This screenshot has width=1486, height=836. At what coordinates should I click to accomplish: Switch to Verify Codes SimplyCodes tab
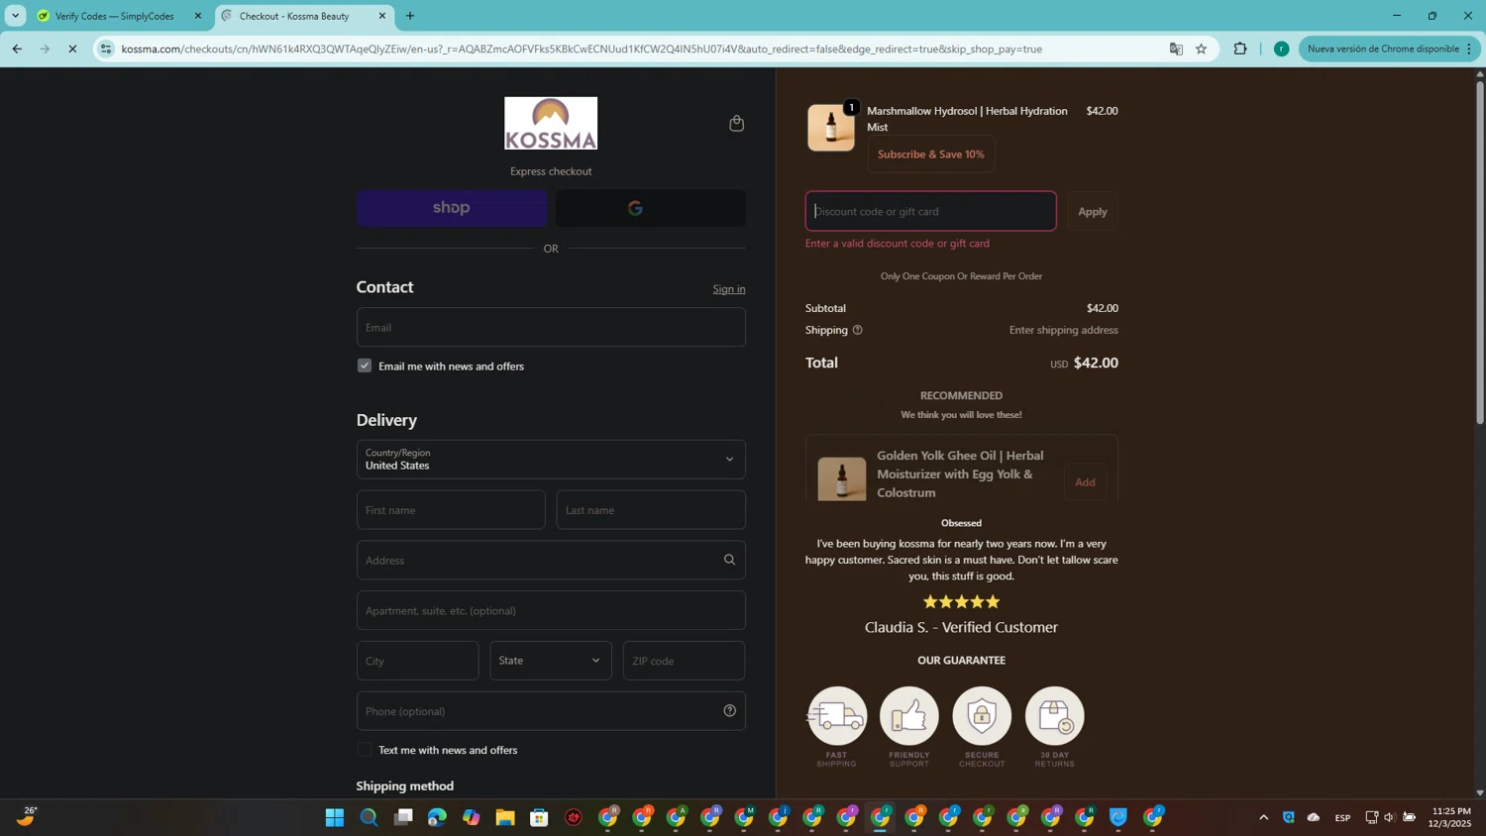[x=119, y=16]
